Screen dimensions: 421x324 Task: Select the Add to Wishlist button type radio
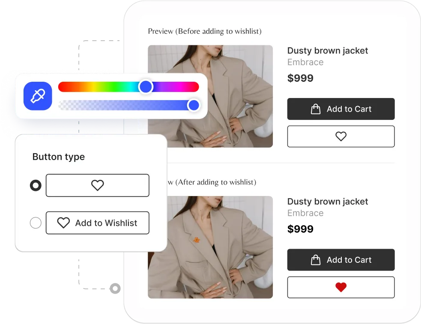36,223
